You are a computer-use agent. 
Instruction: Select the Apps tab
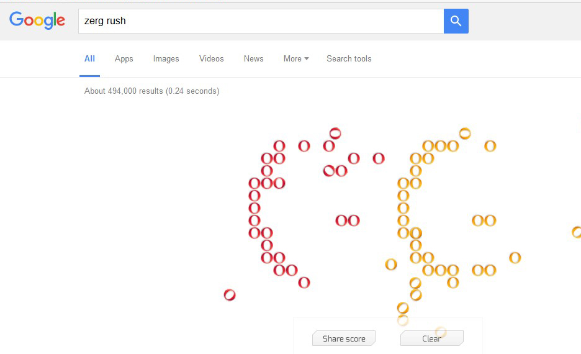pos(124,59)
